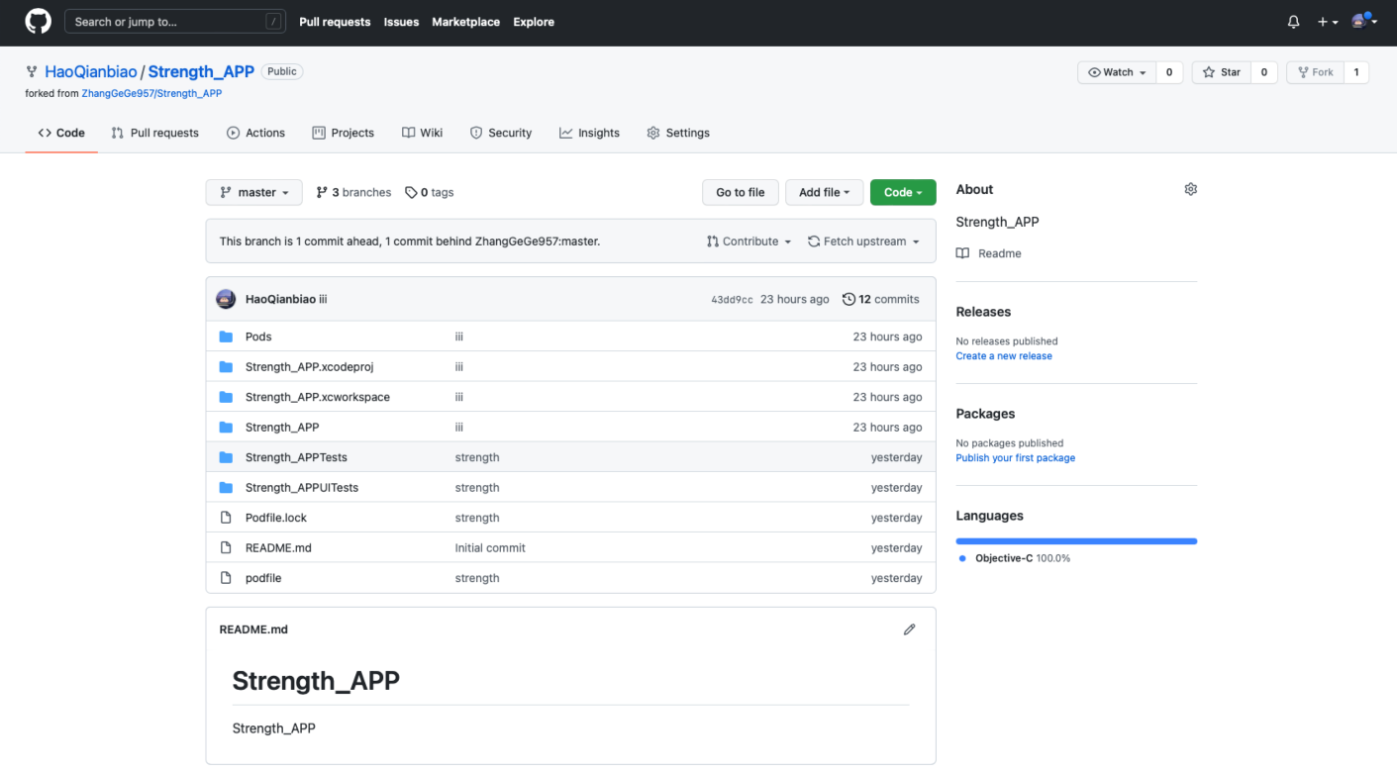Screen dimensions: 1397x774
Task: Open Explore in top navigation
Action: [534, 22]
